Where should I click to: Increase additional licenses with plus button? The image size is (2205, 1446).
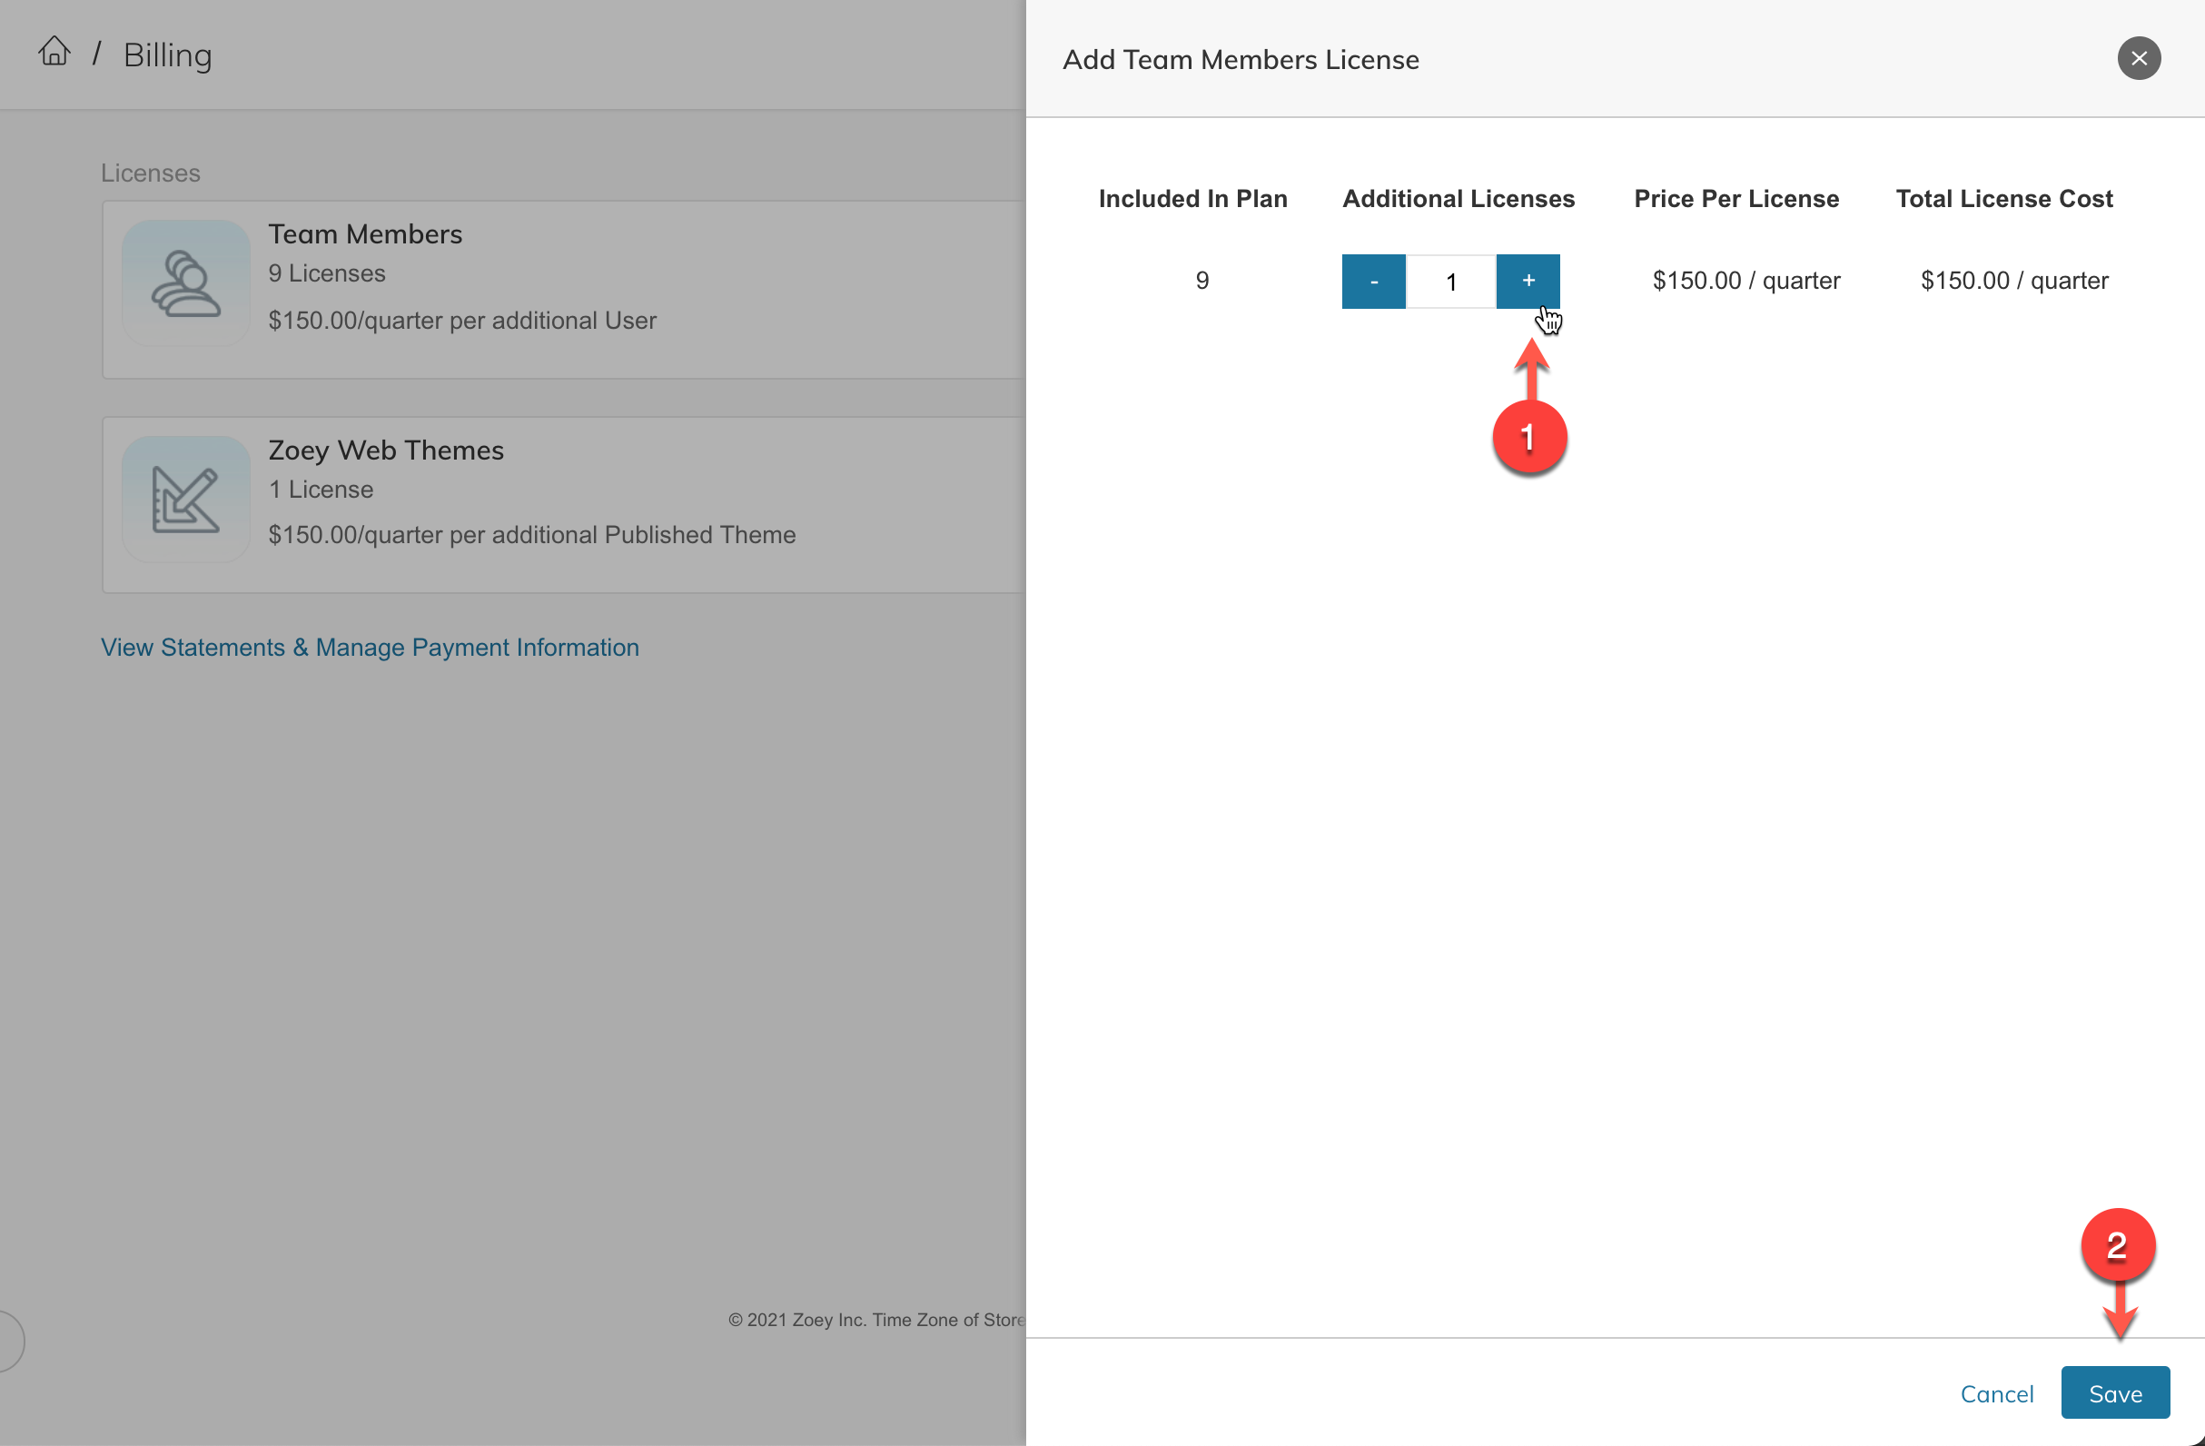click(1528, 281)
